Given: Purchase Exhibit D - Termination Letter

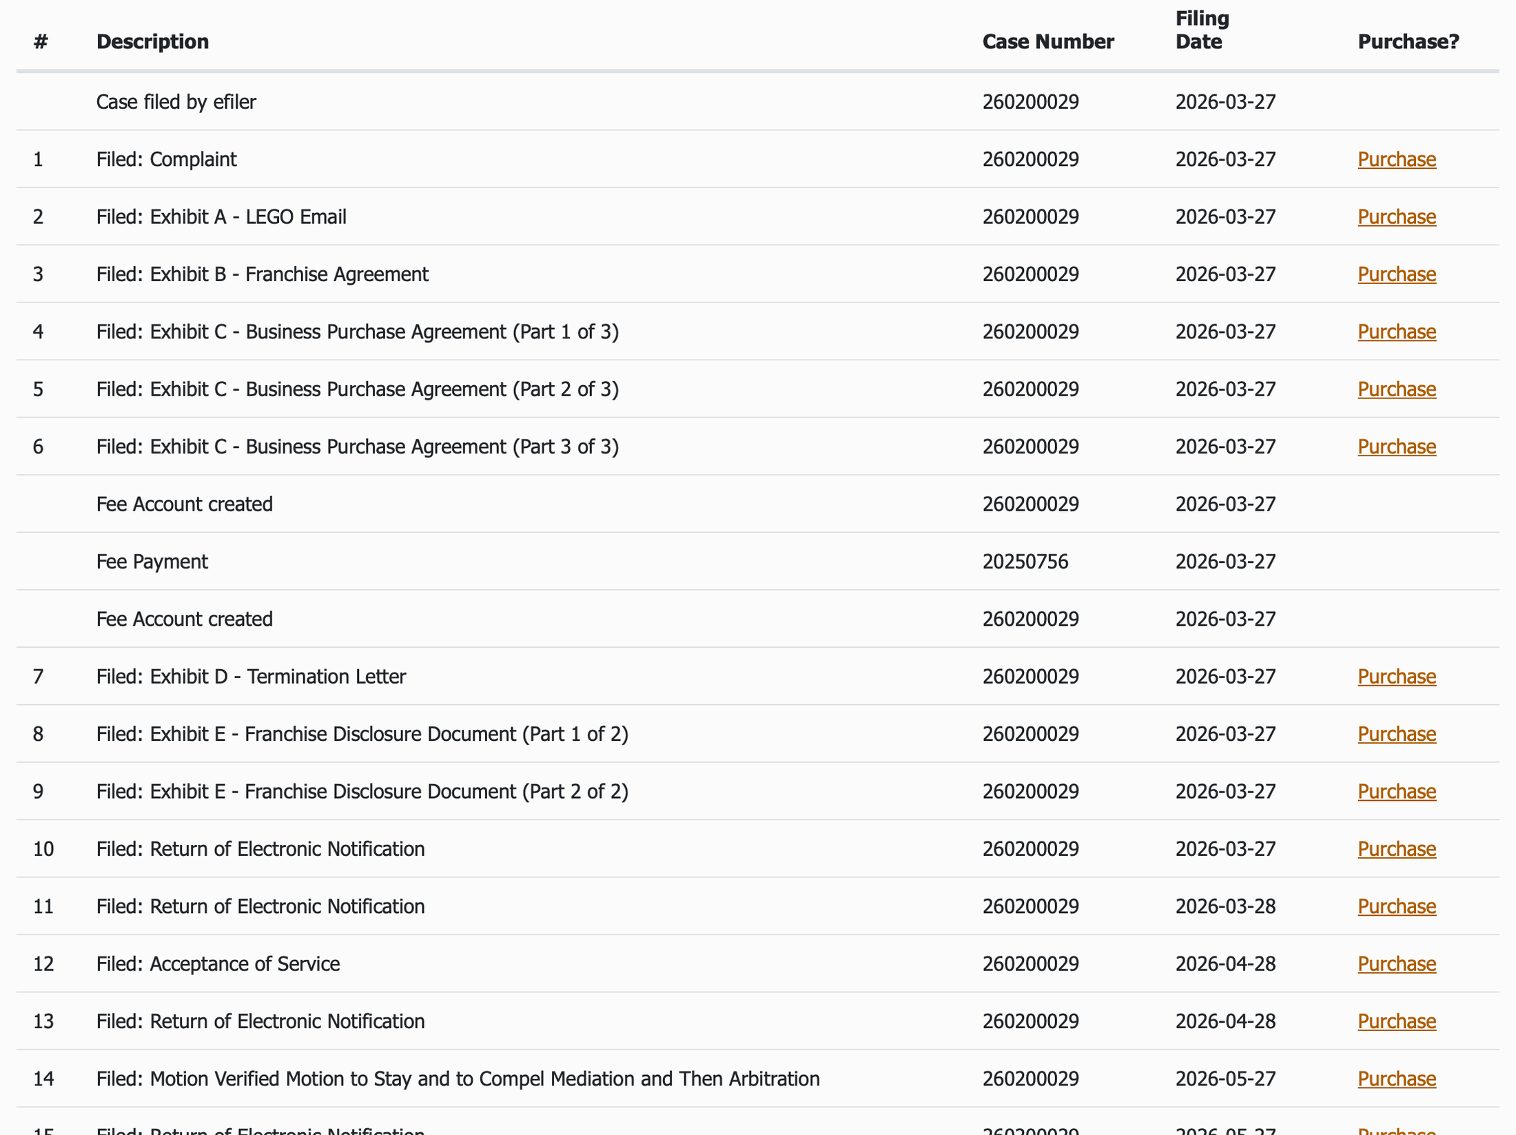Looking at the screenshot, I should point(1397,676).
